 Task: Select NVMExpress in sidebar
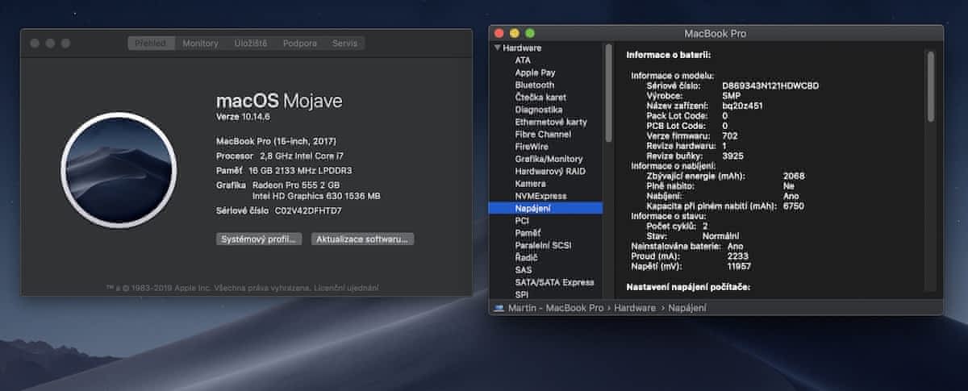coord(540,196)
